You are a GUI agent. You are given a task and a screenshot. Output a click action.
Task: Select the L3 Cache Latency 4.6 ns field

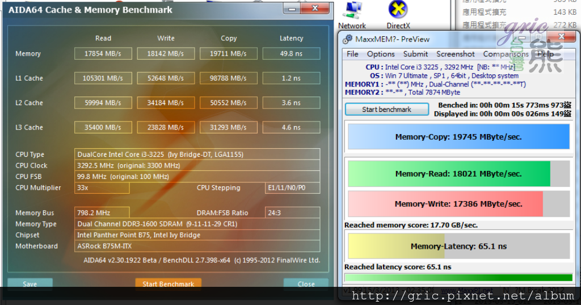point(291,127)
